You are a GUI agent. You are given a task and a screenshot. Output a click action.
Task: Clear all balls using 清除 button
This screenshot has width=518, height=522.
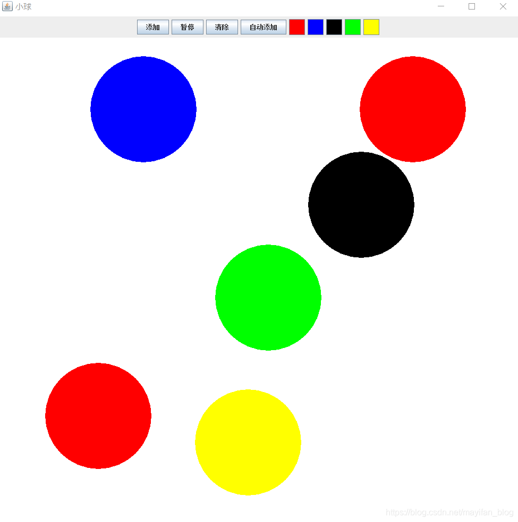point(222,27)
